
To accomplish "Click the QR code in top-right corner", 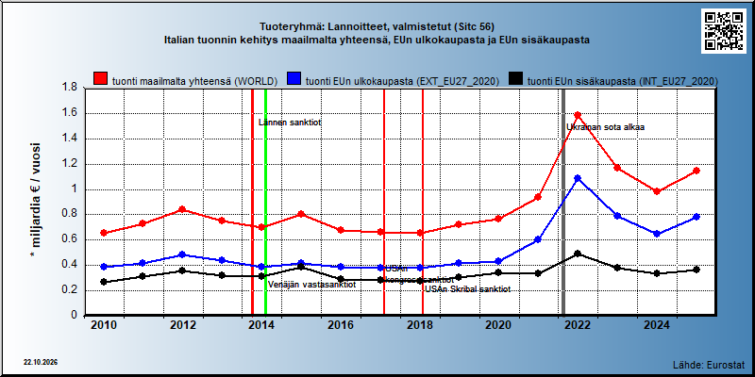I will point(723,31).
